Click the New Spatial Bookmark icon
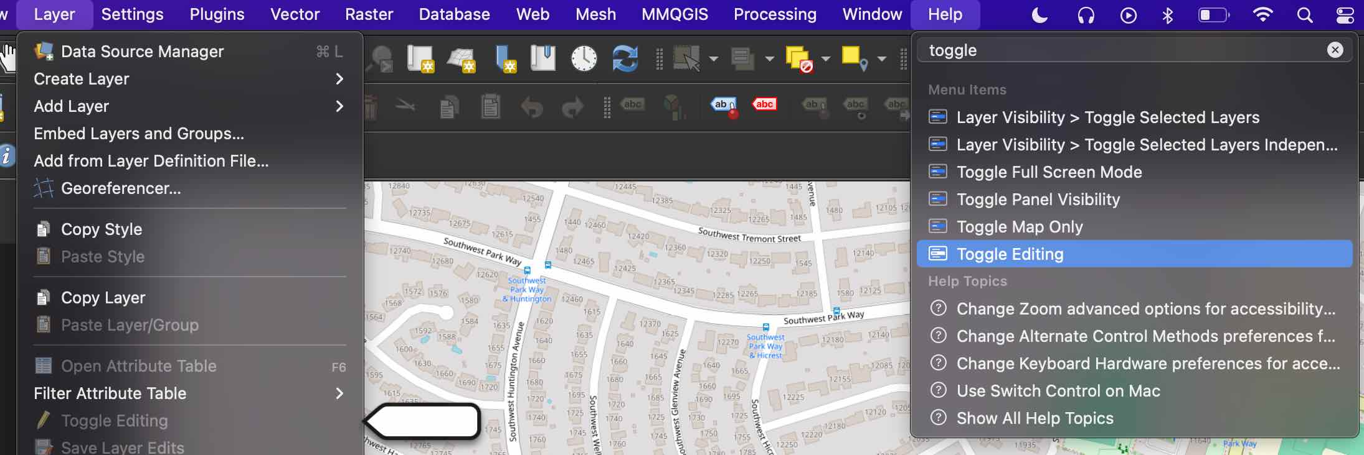The height and width of the screenshot is (455, 1364). 504,59
